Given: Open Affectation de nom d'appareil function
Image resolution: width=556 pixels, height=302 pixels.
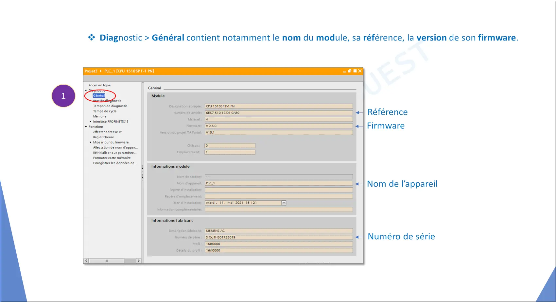Looking at the screenshot, I should click(x=115, y=147).
